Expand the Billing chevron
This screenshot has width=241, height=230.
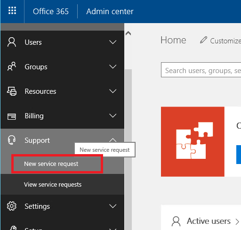113,115
